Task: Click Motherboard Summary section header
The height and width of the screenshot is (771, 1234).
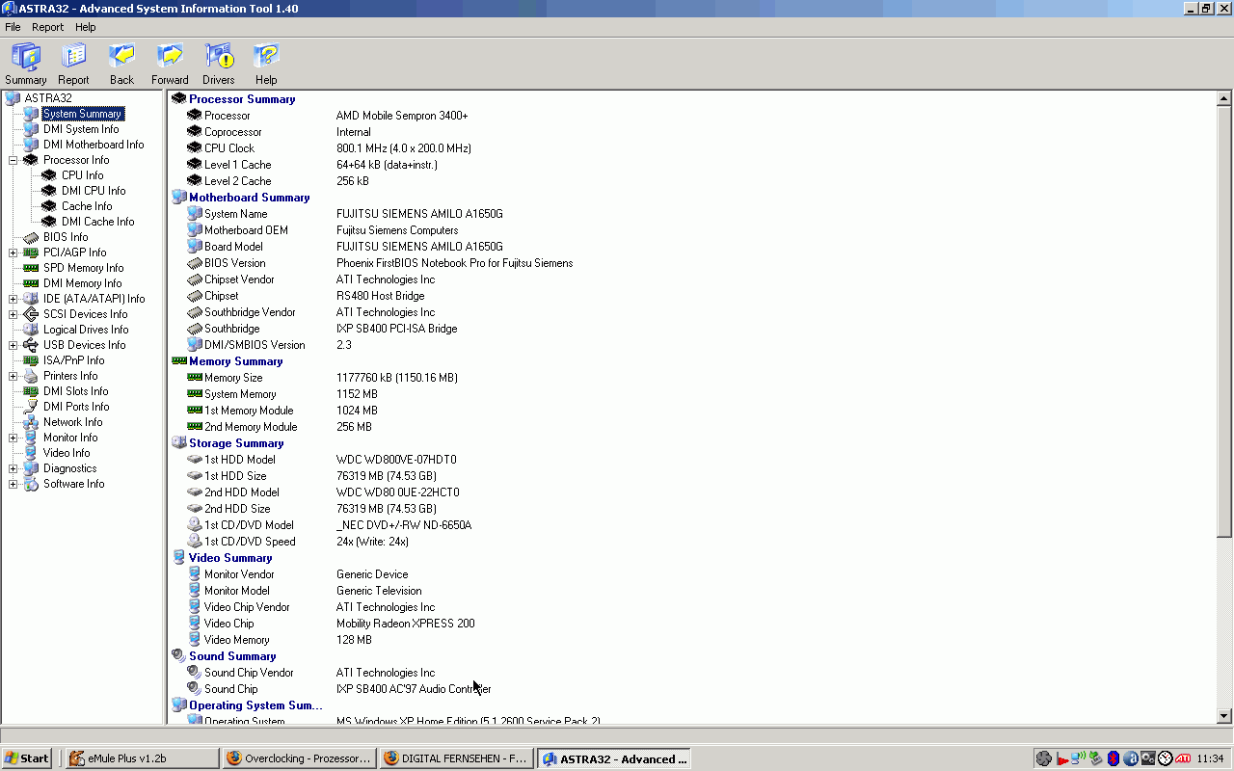Action: 250,198
